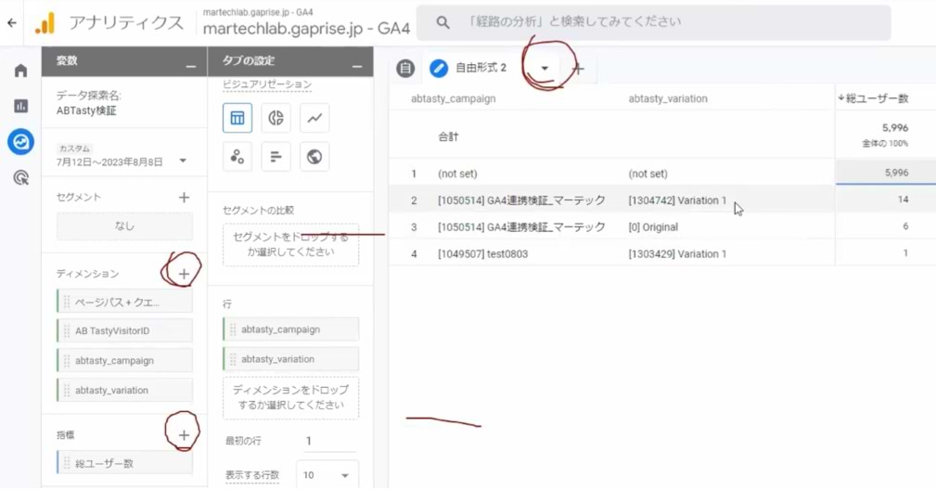Select the geo map visualization
This screenshot has height=490, width=936.
pos(314,156)
